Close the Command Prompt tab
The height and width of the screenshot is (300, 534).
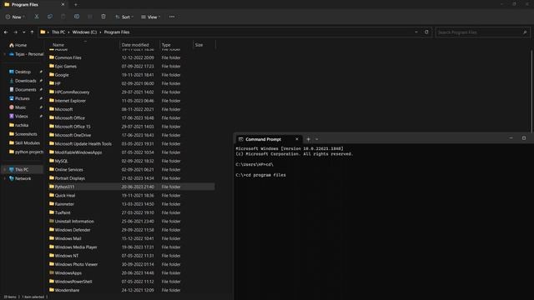(297, 139)
